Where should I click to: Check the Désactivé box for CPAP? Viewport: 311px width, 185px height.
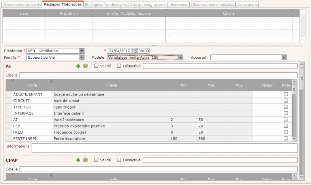119,160
